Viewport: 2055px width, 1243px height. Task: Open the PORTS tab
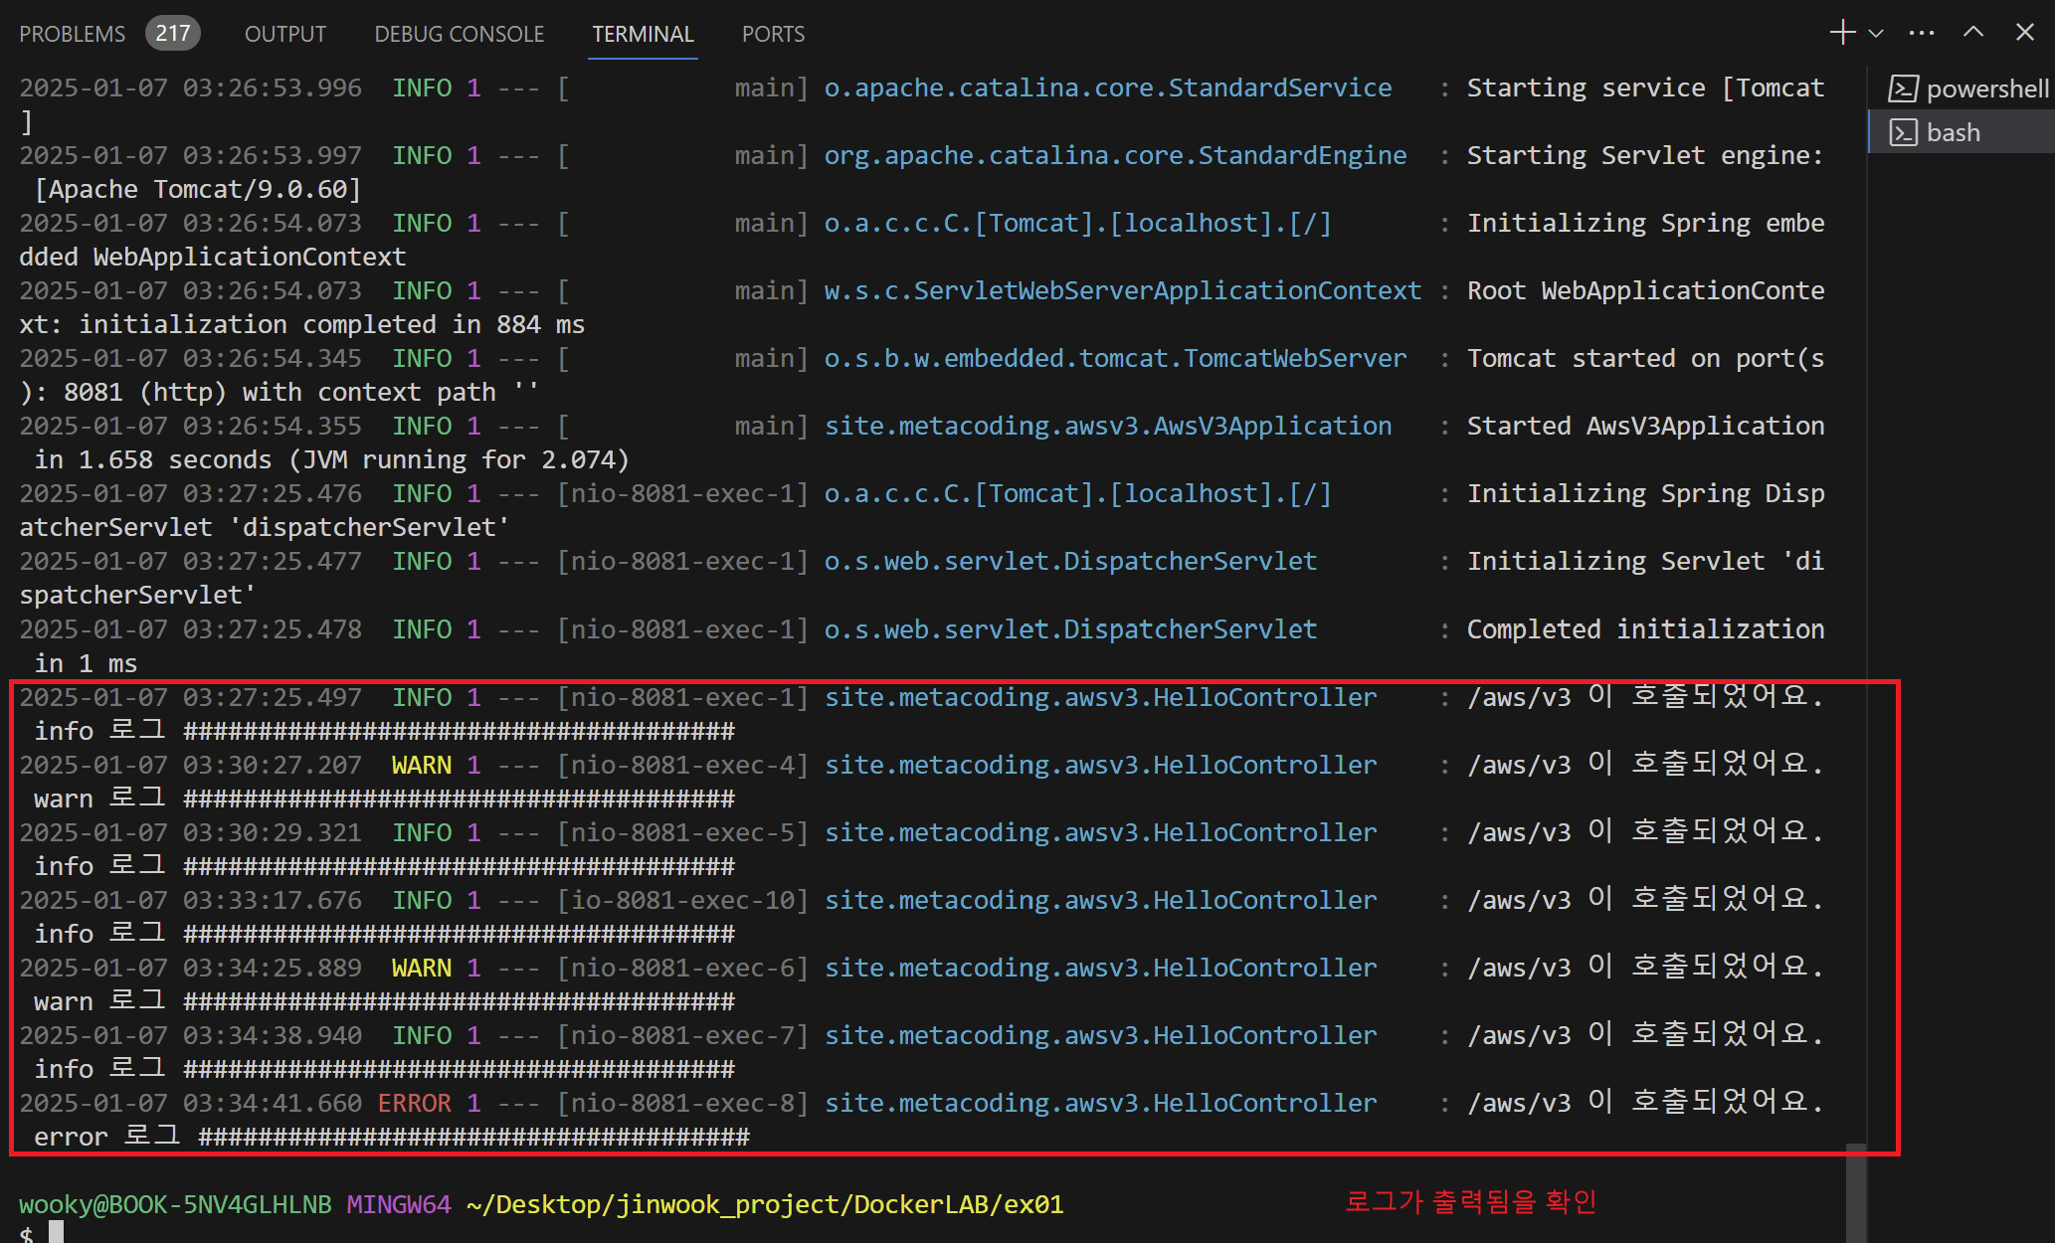coord(773,34)
